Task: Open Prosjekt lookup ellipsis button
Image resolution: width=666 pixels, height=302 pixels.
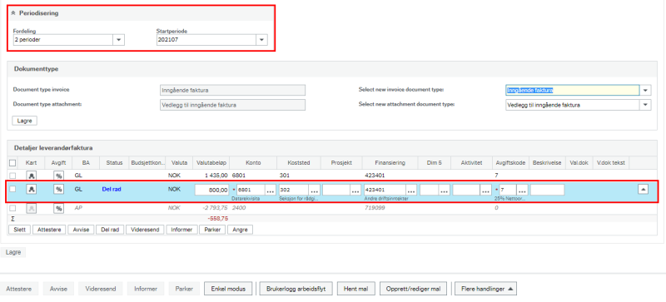Action: [355, 191]
